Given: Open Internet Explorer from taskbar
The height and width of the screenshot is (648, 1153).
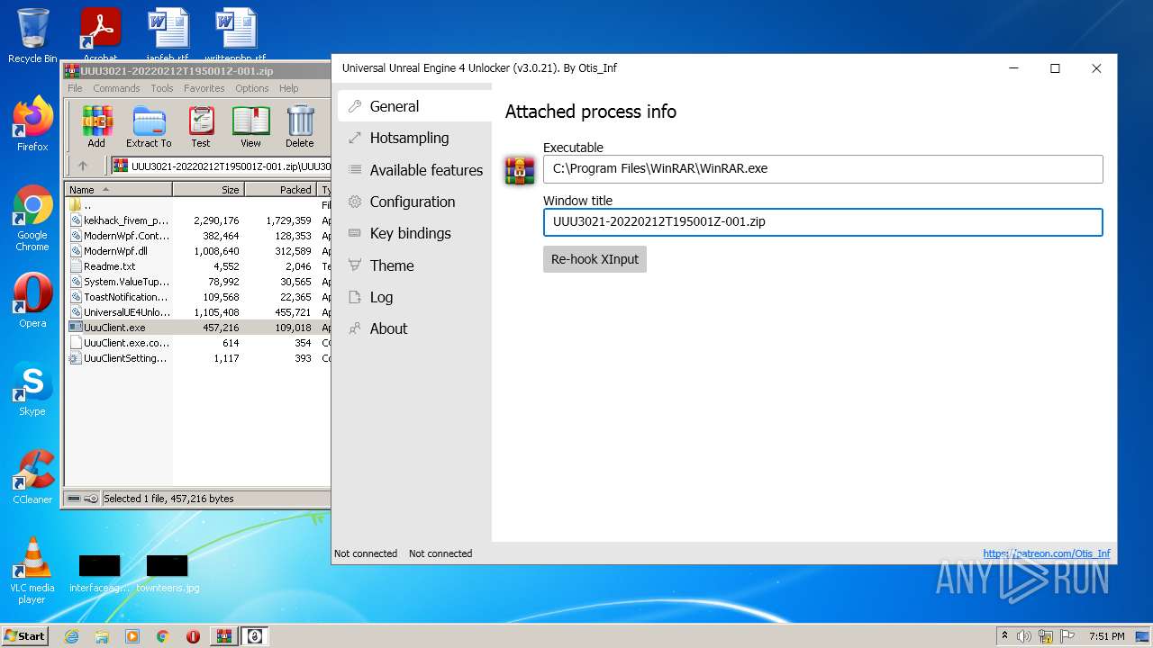Looking at the screenshot, I should (x=71, y=636).
